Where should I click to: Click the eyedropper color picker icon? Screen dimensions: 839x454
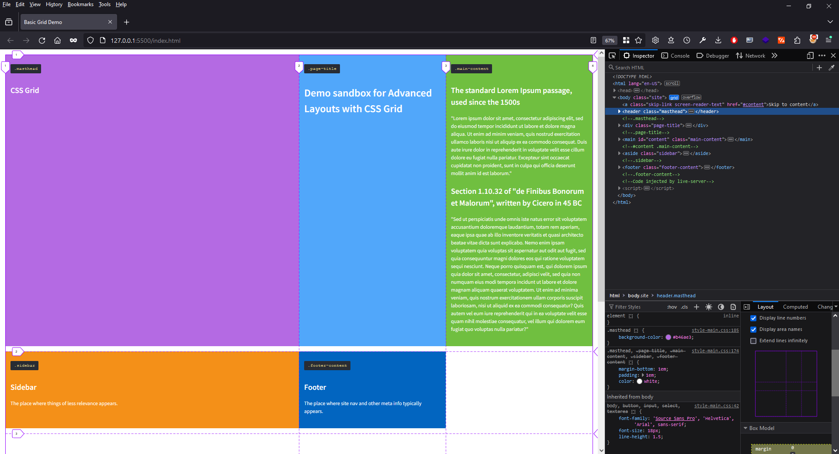click(x=832, y=68)
